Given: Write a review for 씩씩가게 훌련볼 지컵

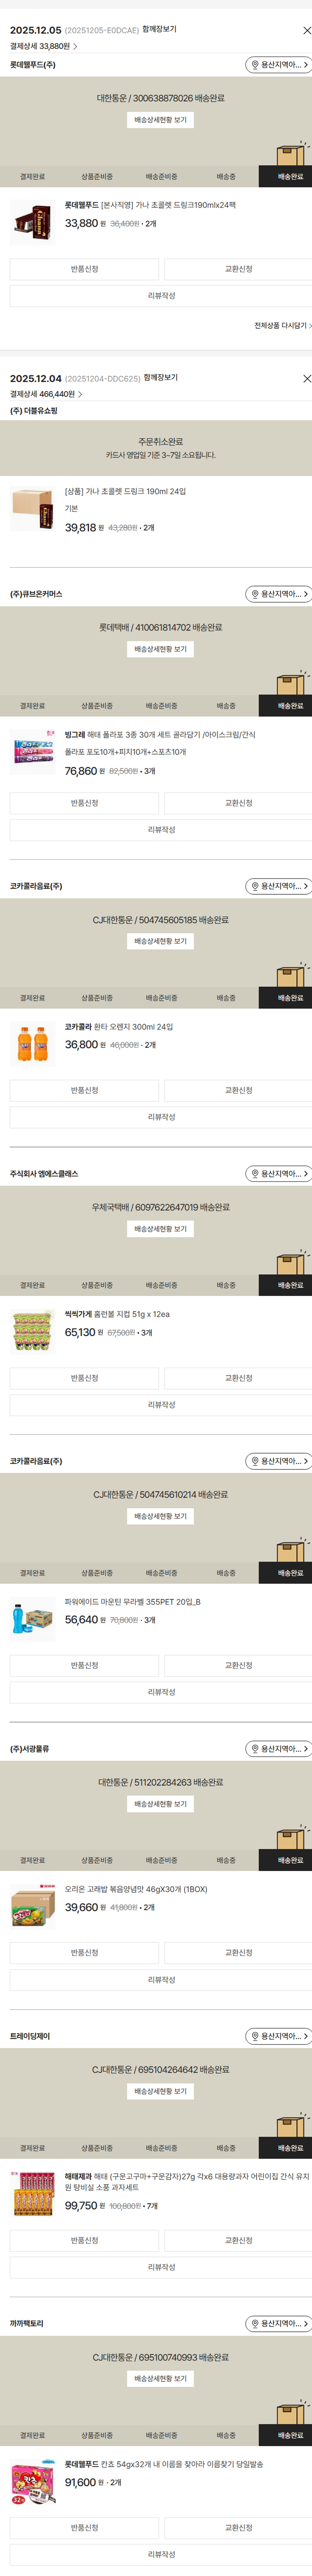Looking at the screenshot, I should tap(161, 1405).
